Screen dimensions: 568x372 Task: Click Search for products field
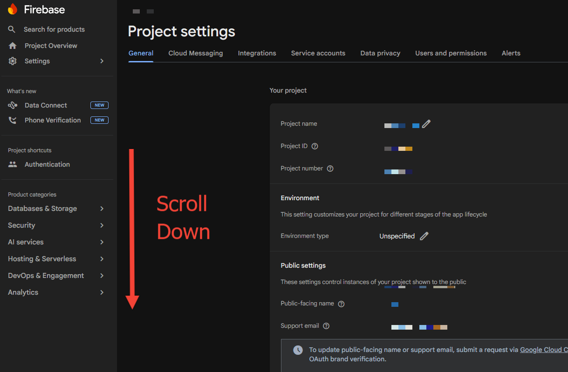tap(54, 29)
